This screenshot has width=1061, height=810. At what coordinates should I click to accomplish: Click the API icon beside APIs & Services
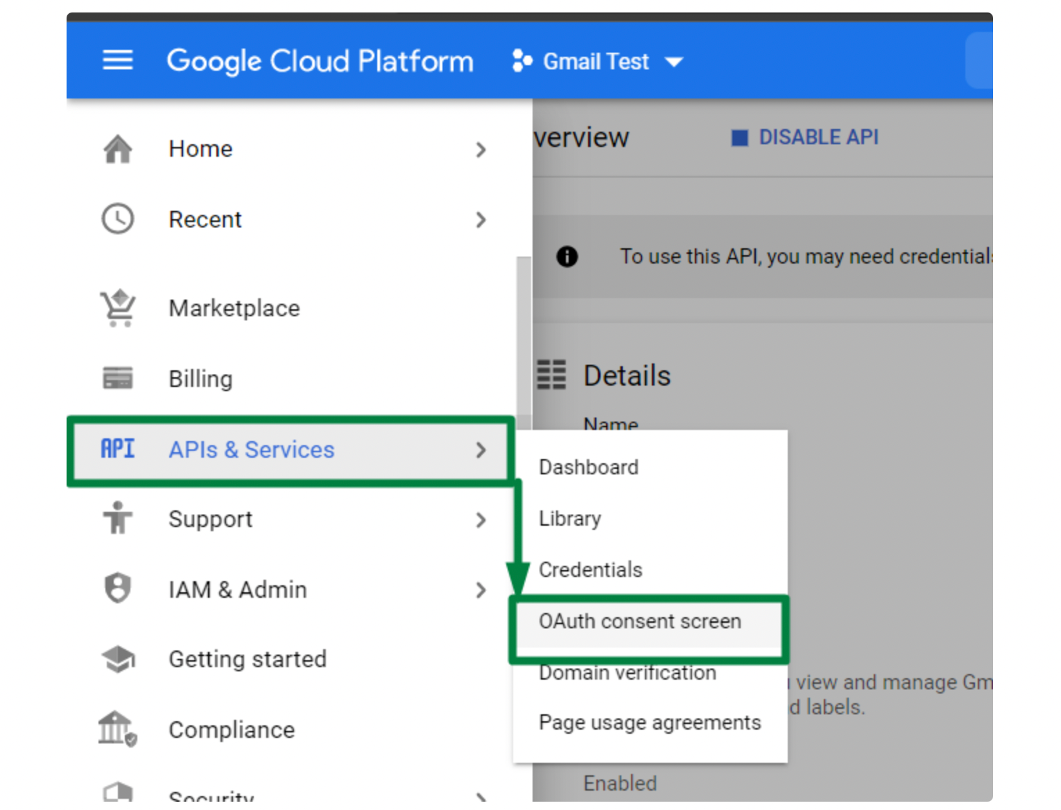point(118,449)
